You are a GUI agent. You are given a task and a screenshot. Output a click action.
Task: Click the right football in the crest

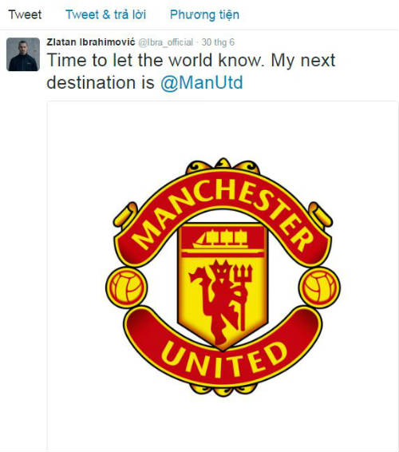[x=319, y=287]
